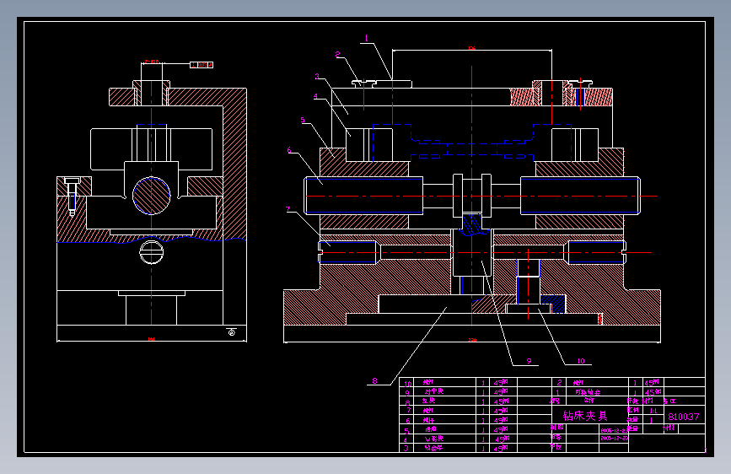Select callout balloon number 5 on the drawing
731x474 pixels.
[303, 120]
